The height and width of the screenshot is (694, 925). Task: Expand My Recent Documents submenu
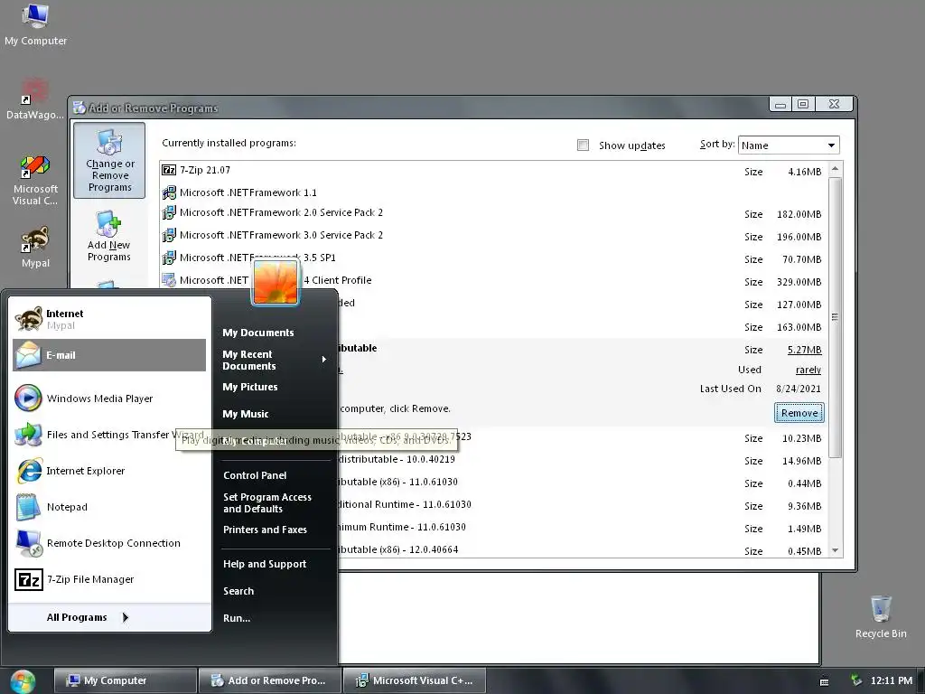point(276,360)
